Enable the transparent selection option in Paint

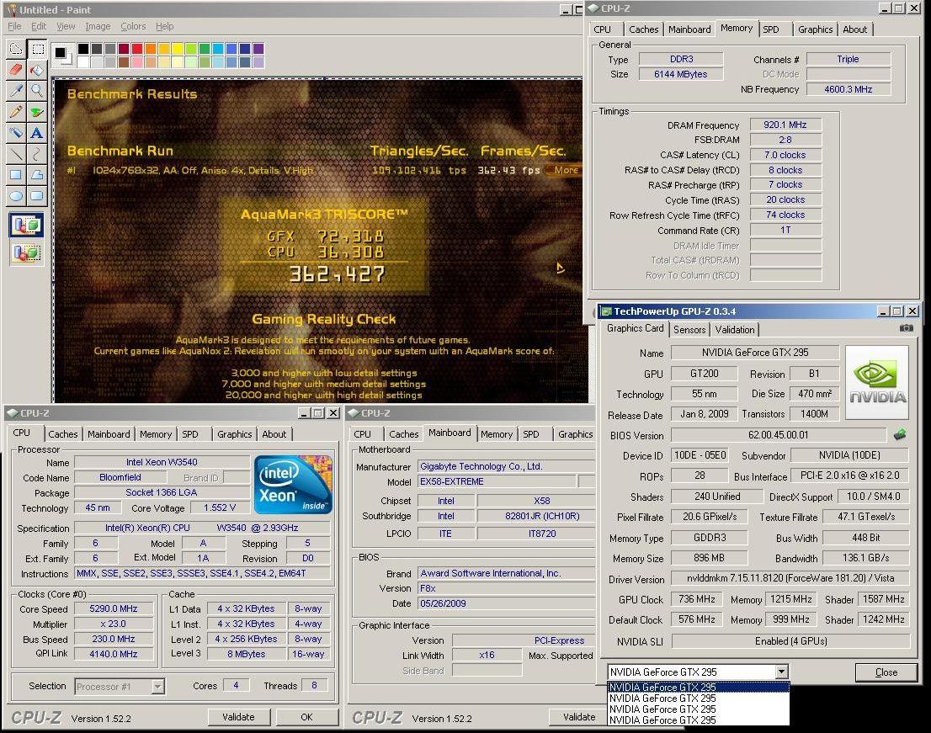[26, 253]
